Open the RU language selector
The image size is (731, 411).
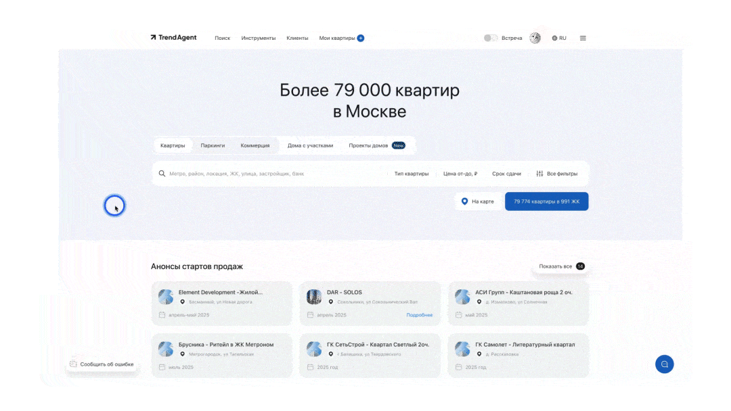559,38
